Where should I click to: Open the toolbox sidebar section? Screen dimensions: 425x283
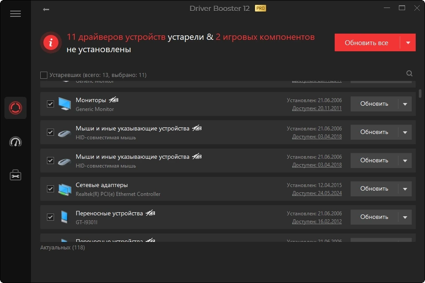pyautogui.click(x=15, y=175)
